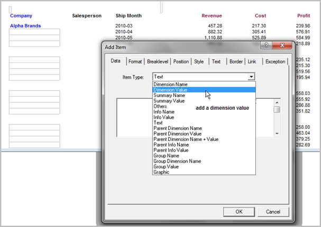Screen dimensions: 321x227
Task: Click the Alpha Brands company label
Action: tap(25, 25)
